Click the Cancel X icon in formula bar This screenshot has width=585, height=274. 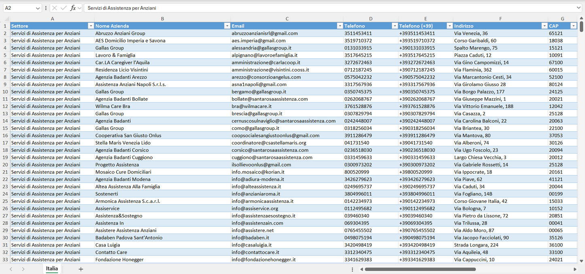[x=55, y=8]
